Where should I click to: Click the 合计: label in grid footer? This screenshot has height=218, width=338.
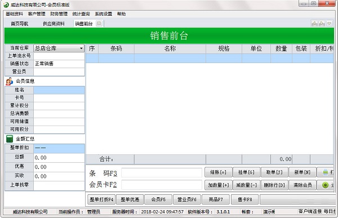click(x=106, y=159)
